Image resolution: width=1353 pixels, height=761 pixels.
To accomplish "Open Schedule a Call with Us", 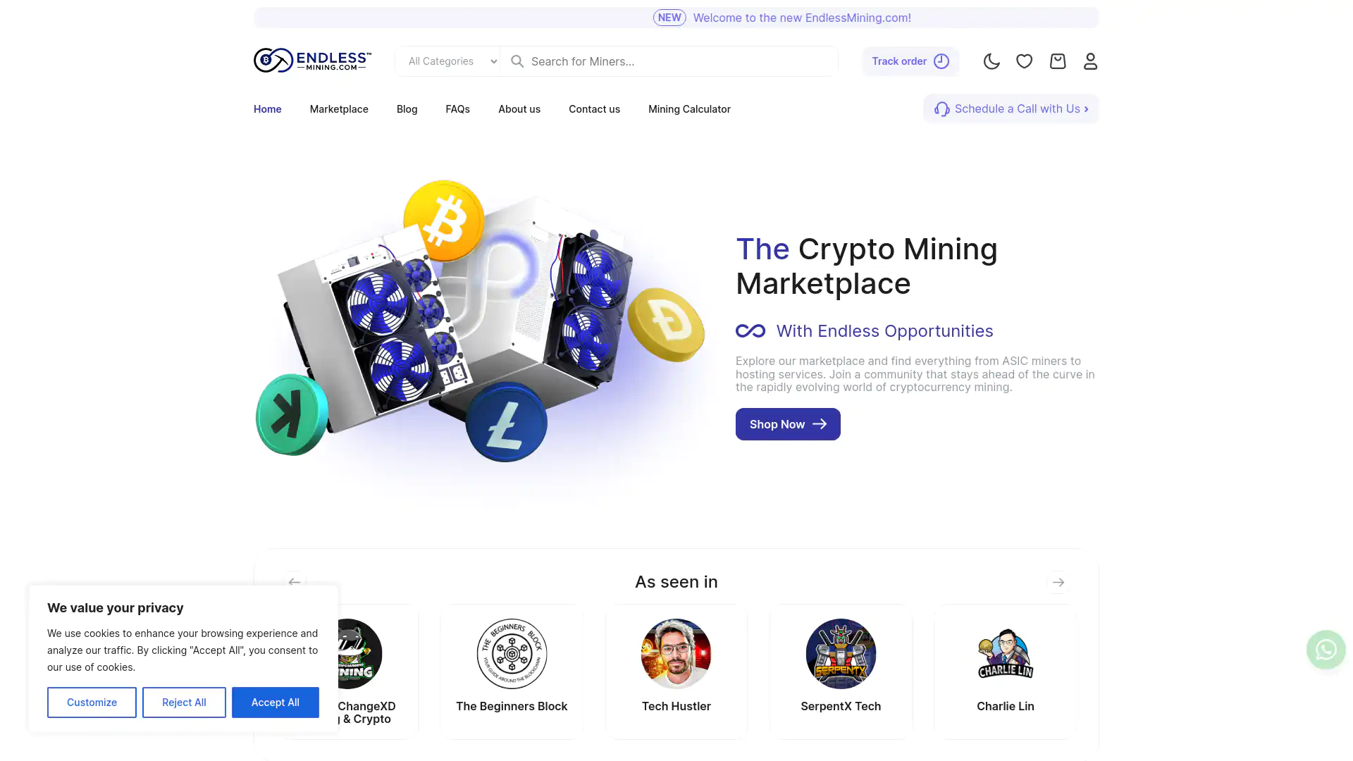I will click(1011, 109).
